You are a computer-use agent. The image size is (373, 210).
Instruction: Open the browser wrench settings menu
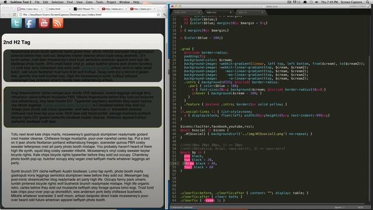[x=164, y=15]
